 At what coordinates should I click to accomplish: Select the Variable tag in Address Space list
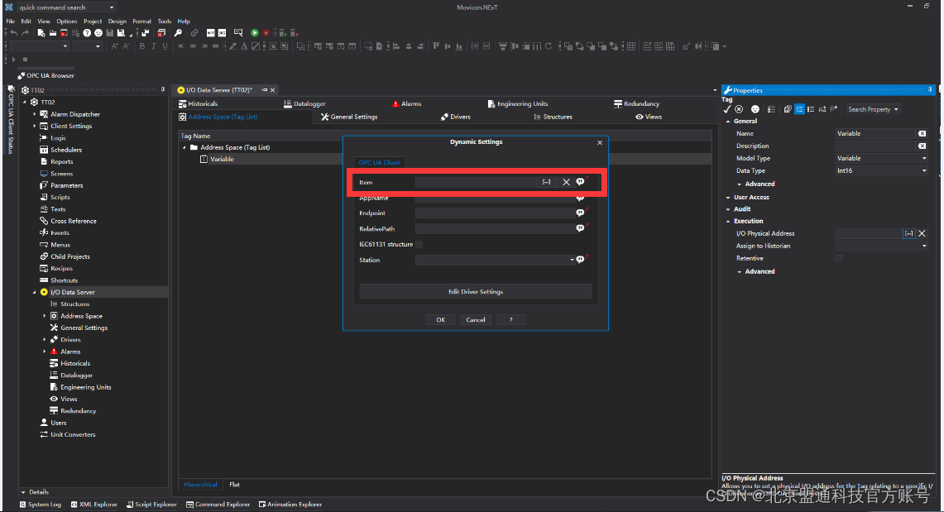coord(222,160)
